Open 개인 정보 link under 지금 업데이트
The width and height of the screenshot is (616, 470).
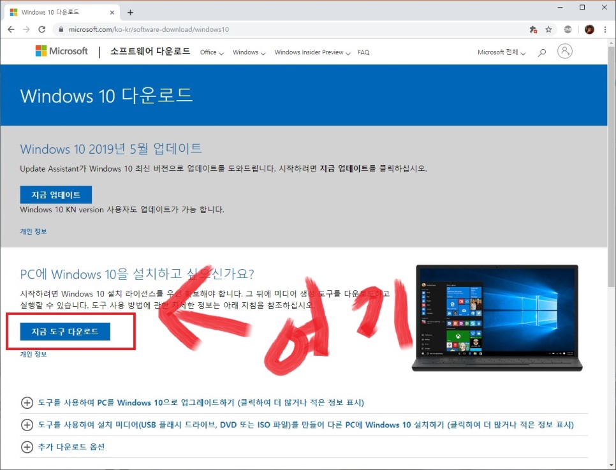pyautogui.click(x=33, y=231)
